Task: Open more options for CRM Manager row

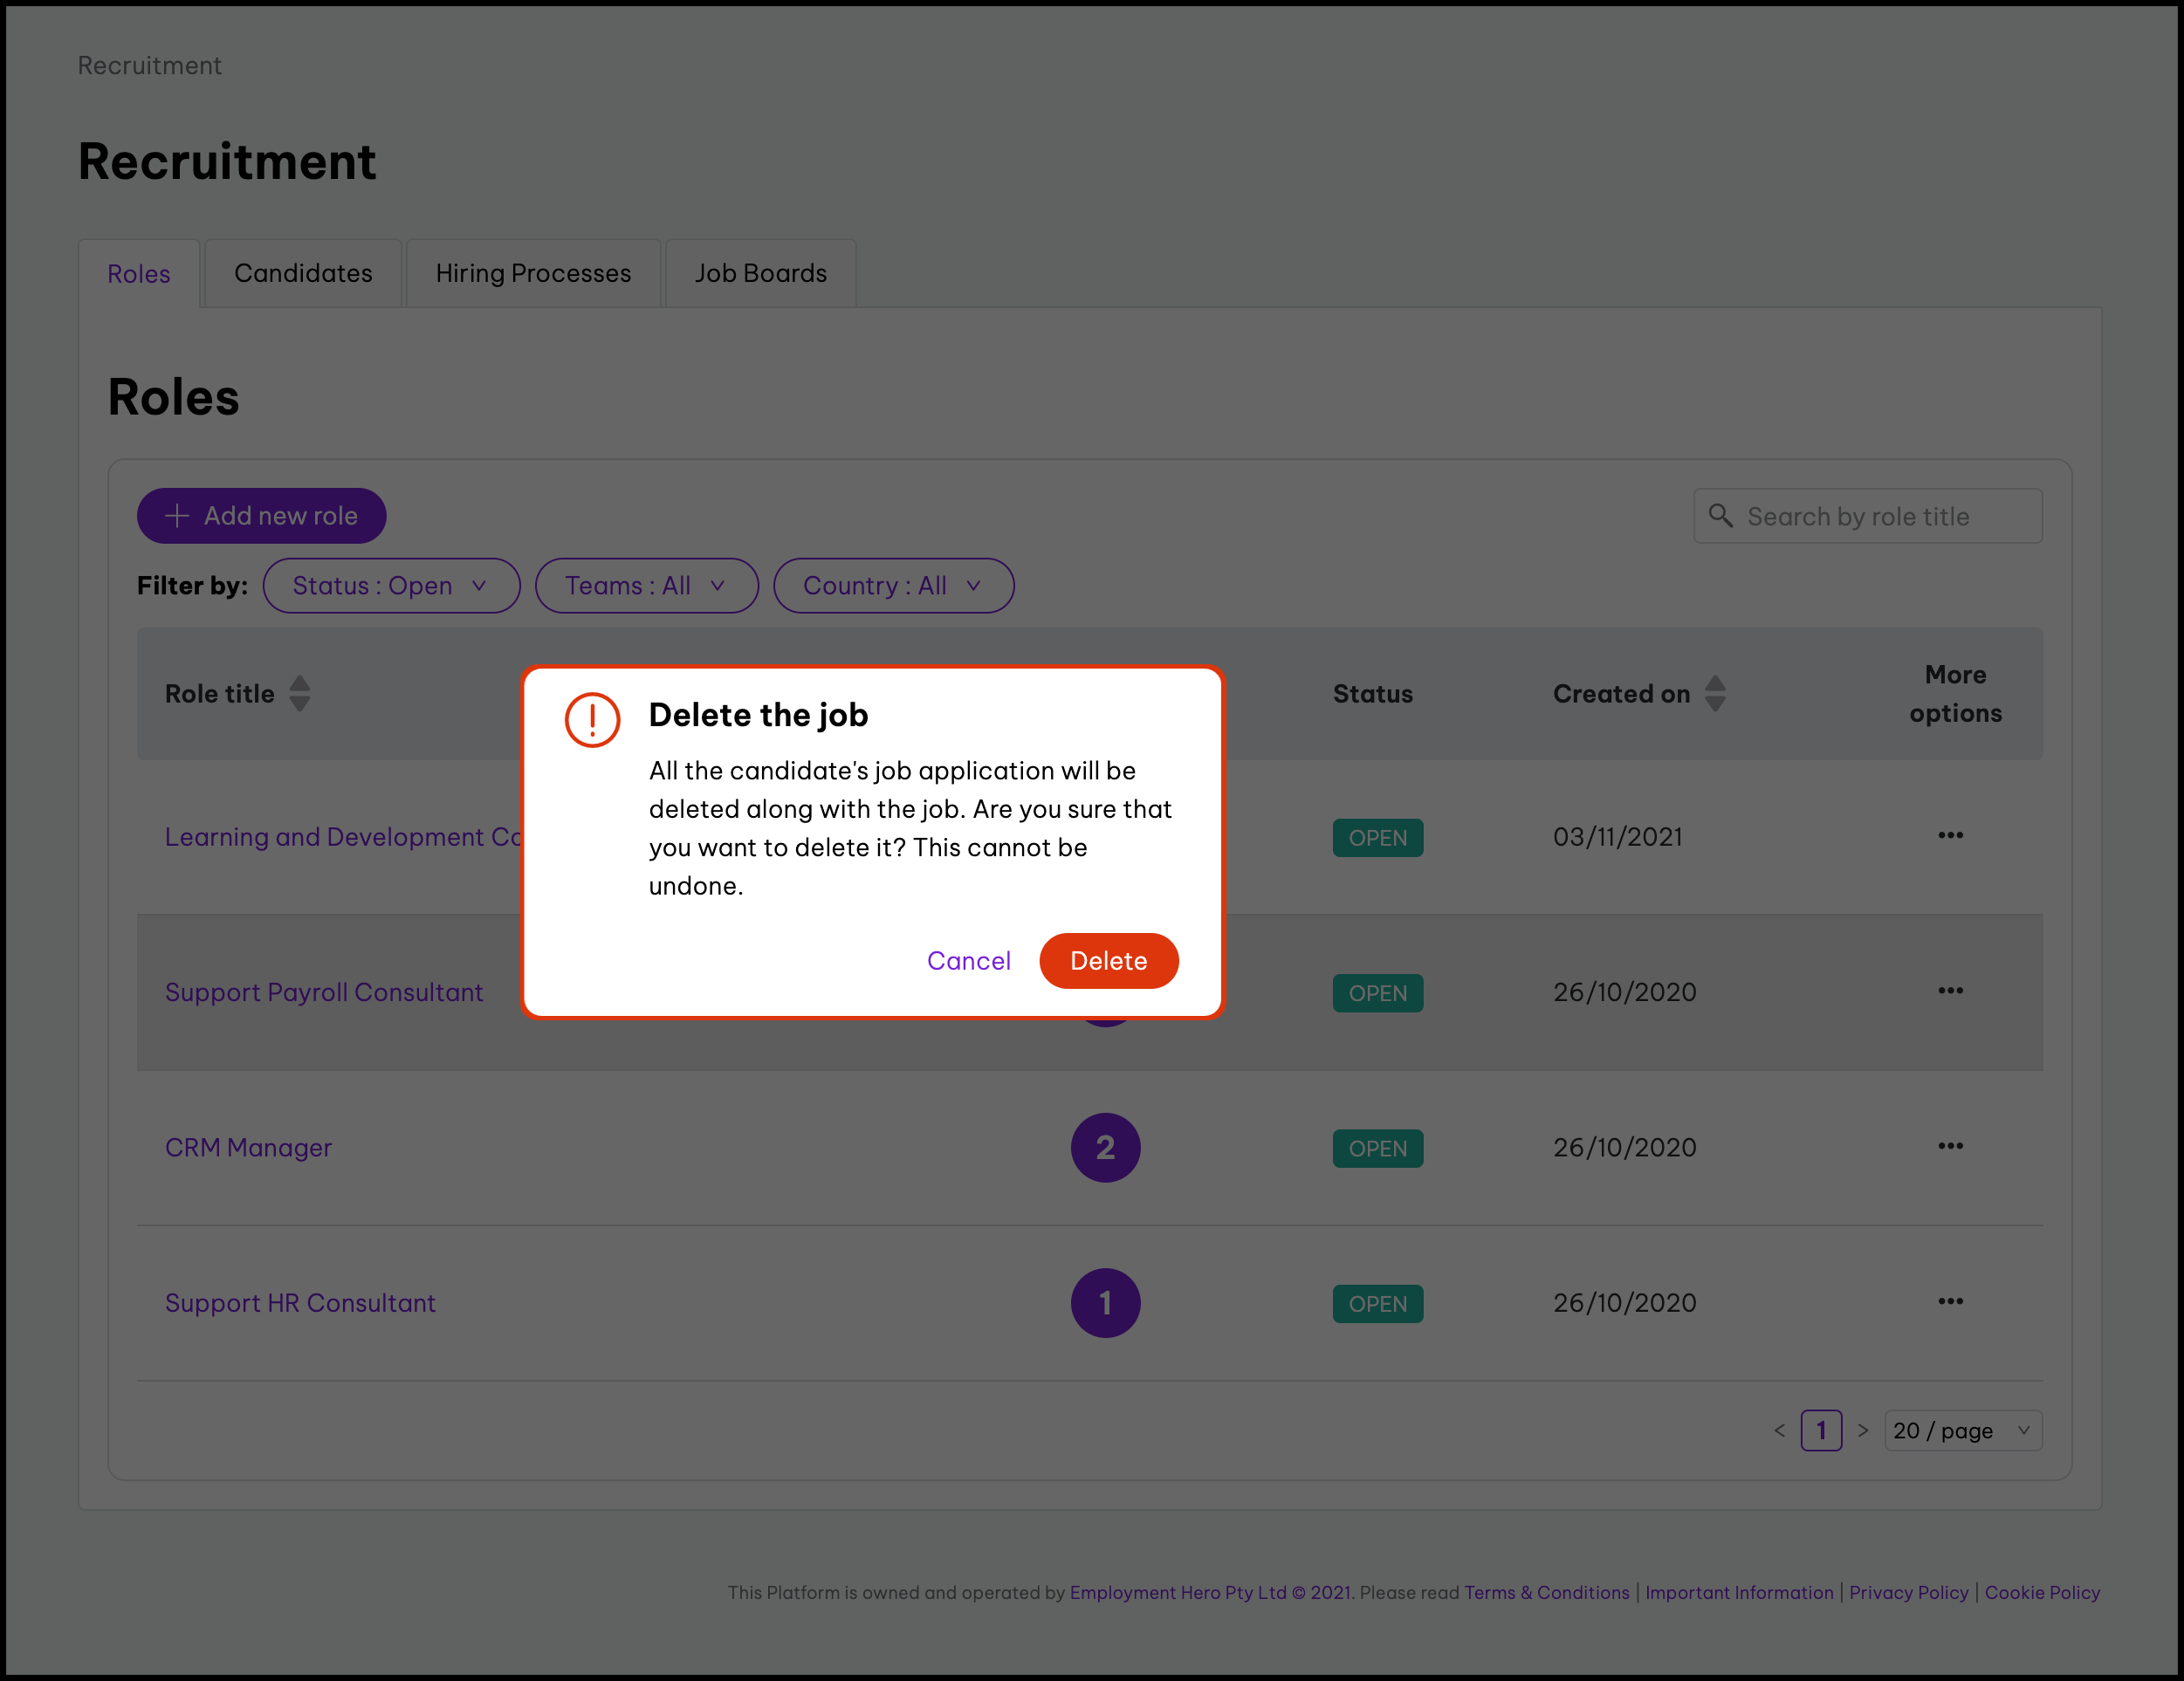Action: point(1949,1145)
